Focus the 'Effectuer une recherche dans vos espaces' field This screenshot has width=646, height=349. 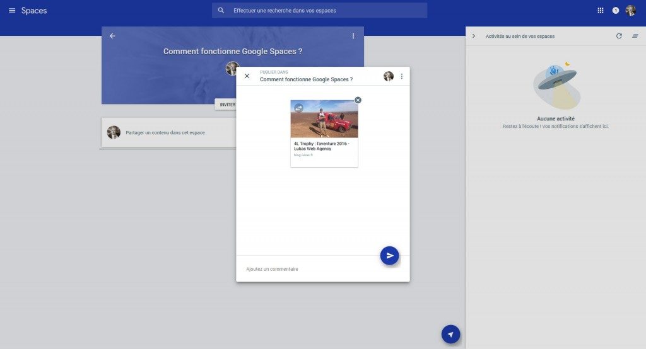coord(319,10)
